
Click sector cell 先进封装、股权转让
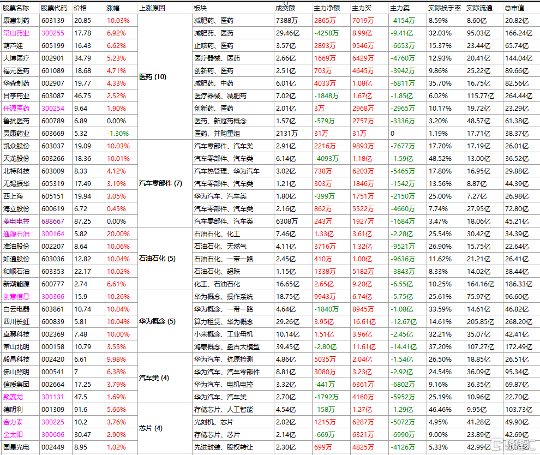click(223, 447)
